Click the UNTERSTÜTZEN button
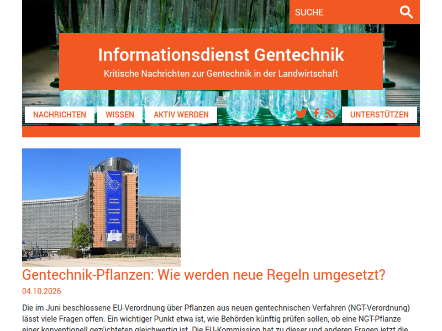 (x=380, y=115)
